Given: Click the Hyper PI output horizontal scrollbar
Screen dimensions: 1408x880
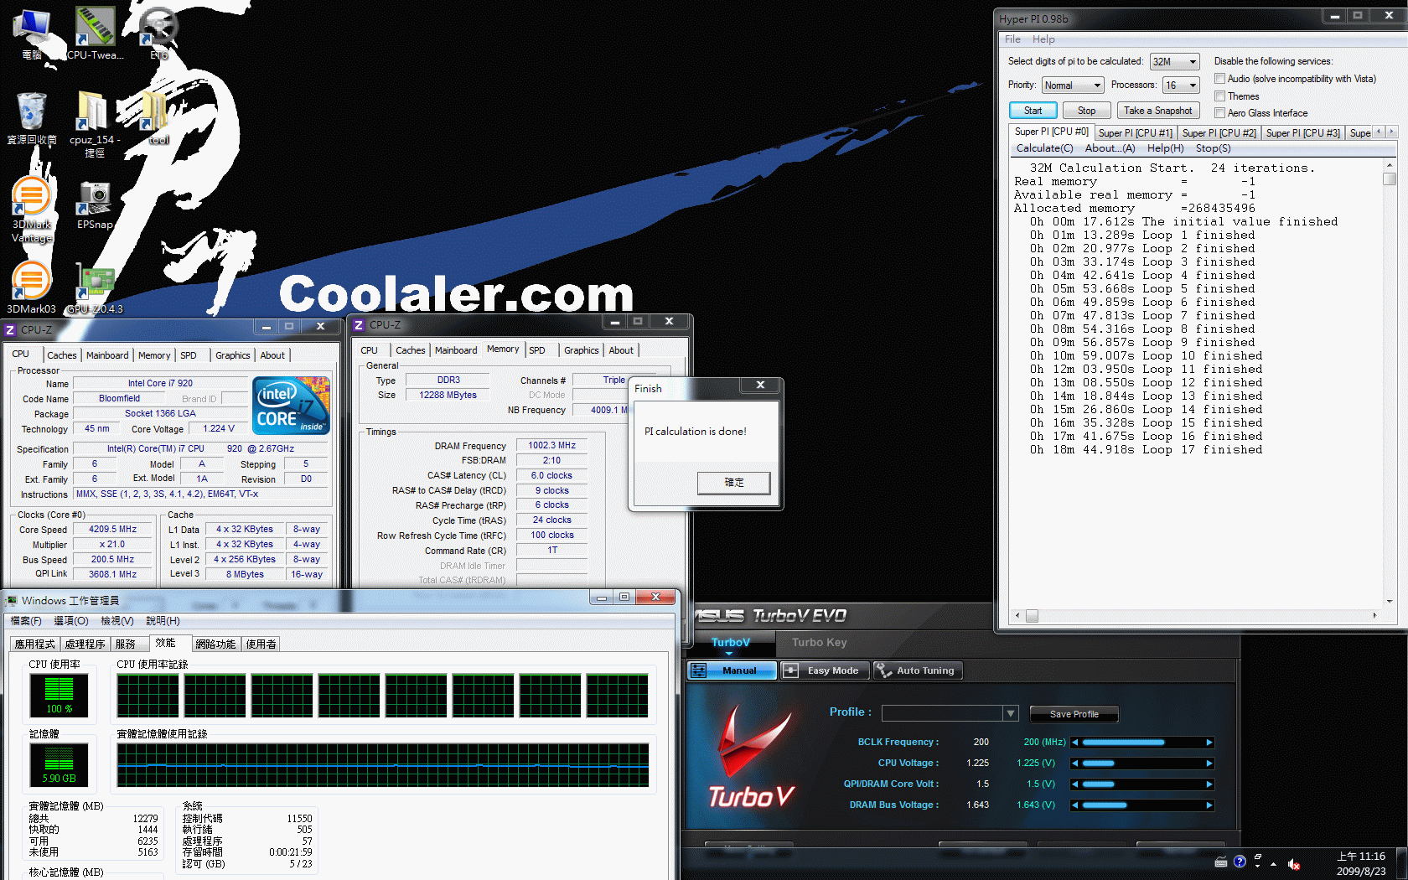Looking at the screenshot, I should point(1197,615).
